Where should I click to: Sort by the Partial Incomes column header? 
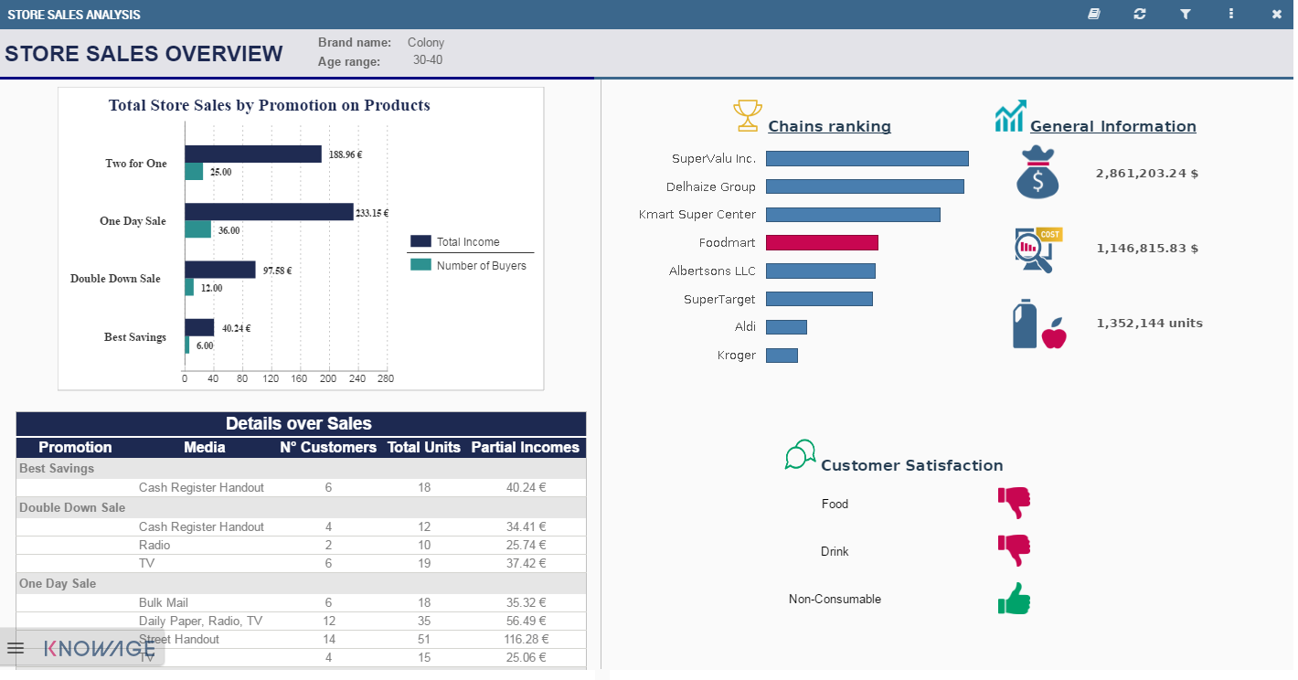pyautogui.click(x=525, y=447)
